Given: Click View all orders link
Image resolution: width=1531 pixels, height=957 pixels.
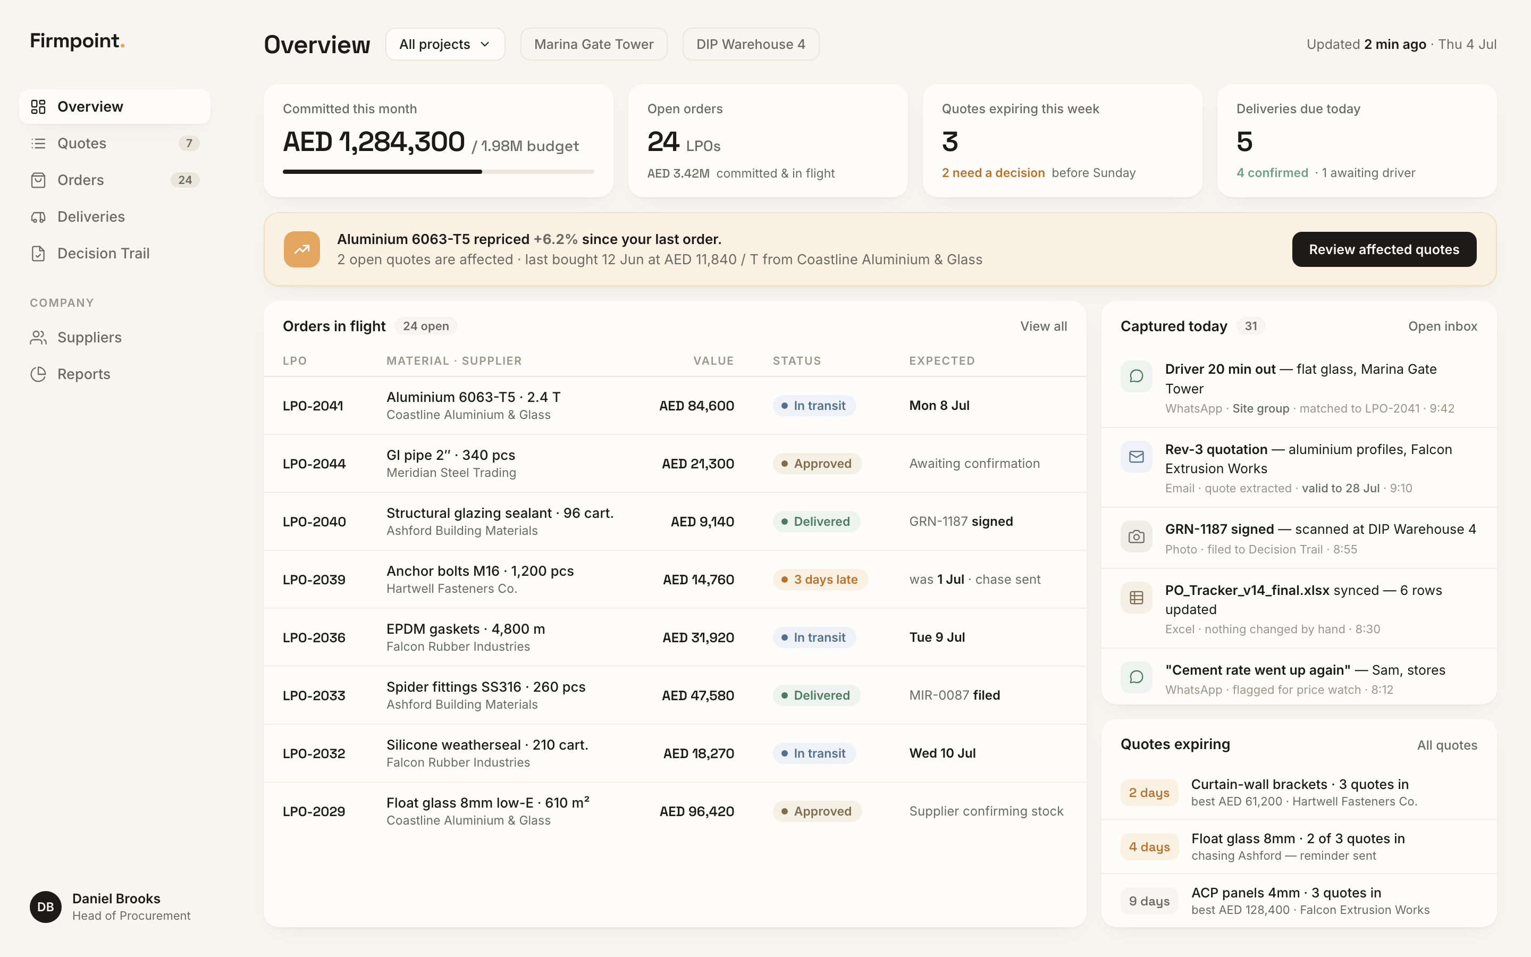Looking at the screenshot, I should (1043, 326).
